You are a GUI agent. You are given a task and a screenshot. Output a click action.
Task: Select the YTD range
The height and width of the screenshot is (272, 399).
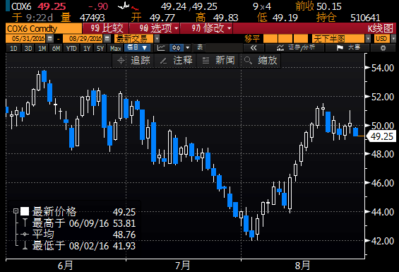71,48
